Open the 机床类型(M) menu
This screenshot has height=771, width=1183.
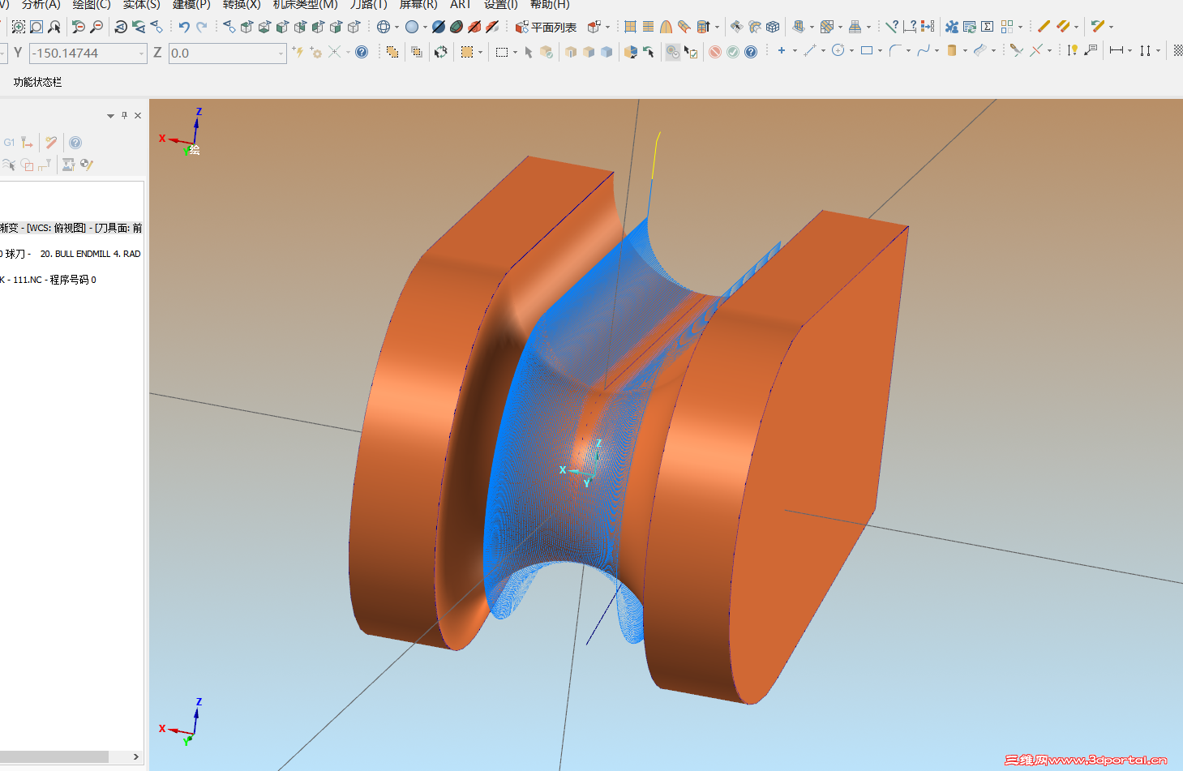tap(306, 5)
